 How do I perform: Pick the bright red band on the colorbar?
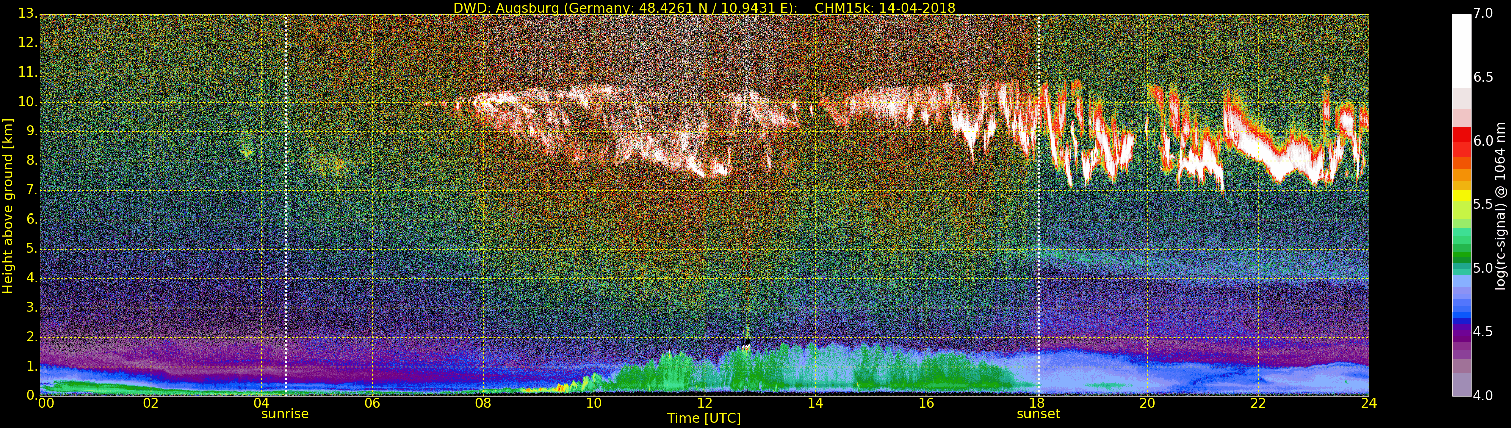tap(1461, 134)
